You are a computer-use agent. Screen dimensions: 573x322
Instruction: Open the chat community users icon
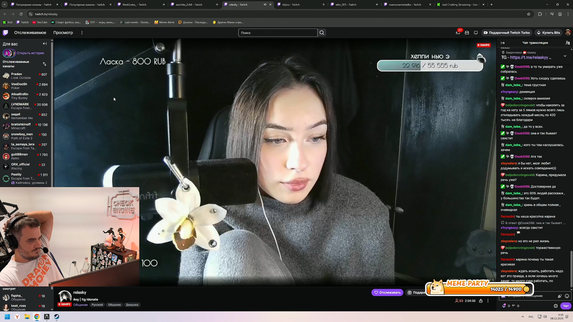[x=567, y=43]
